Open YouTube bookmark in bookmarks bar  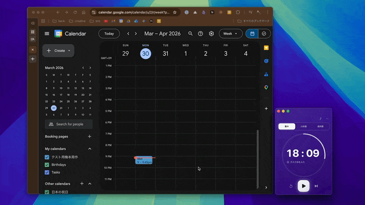[106, 21]
